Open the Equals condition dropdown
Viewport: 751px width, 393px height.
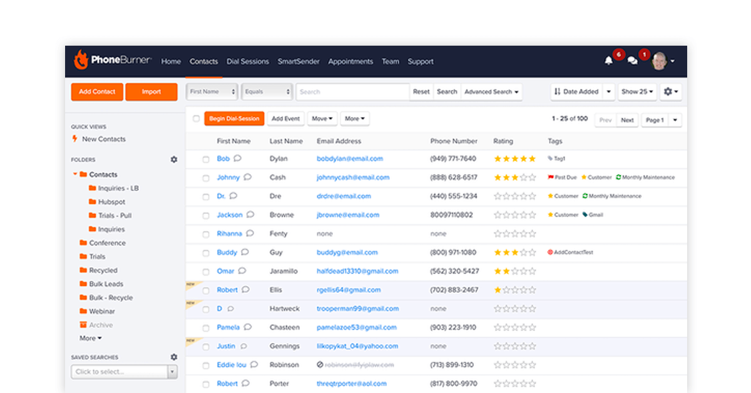pos(267,91)
